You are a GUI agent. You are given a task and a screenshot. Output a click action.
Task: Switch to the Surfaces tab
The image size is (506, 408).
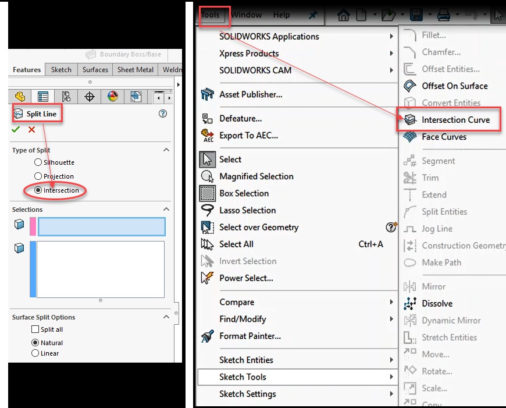coord(95,69)
